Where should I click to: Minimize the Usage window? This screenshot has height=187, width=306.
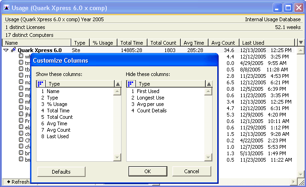click(277, 8)
